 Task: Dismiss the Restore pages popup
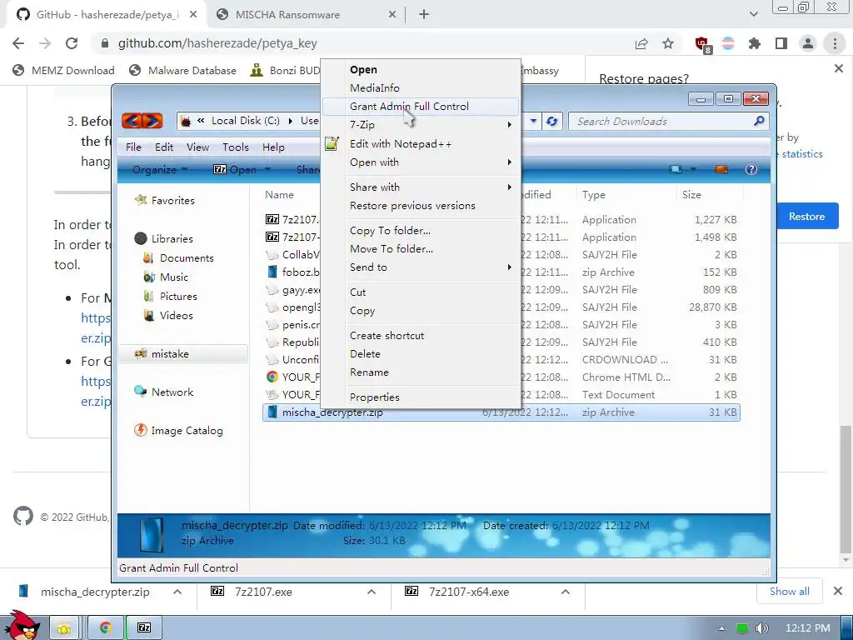(838, 68)
